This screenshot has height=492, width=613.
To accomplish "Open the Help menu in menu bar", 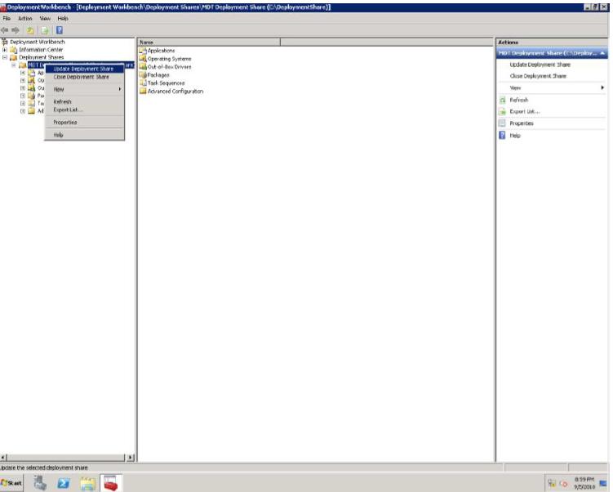I will 63,19.
